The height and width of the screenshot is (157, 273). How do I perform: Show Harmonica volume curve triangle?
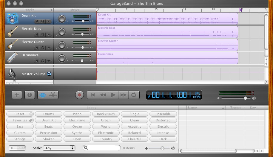click(49, 61)
